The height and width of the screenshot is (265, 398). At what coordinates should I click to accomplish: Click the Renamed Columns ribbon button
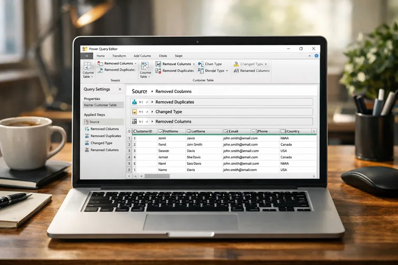coord(252,71)
